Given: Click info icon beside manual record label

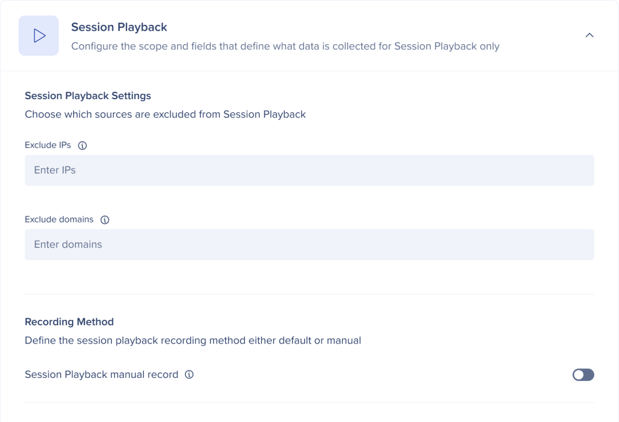Looking at the screenshot, I should (x=189, y=375).
